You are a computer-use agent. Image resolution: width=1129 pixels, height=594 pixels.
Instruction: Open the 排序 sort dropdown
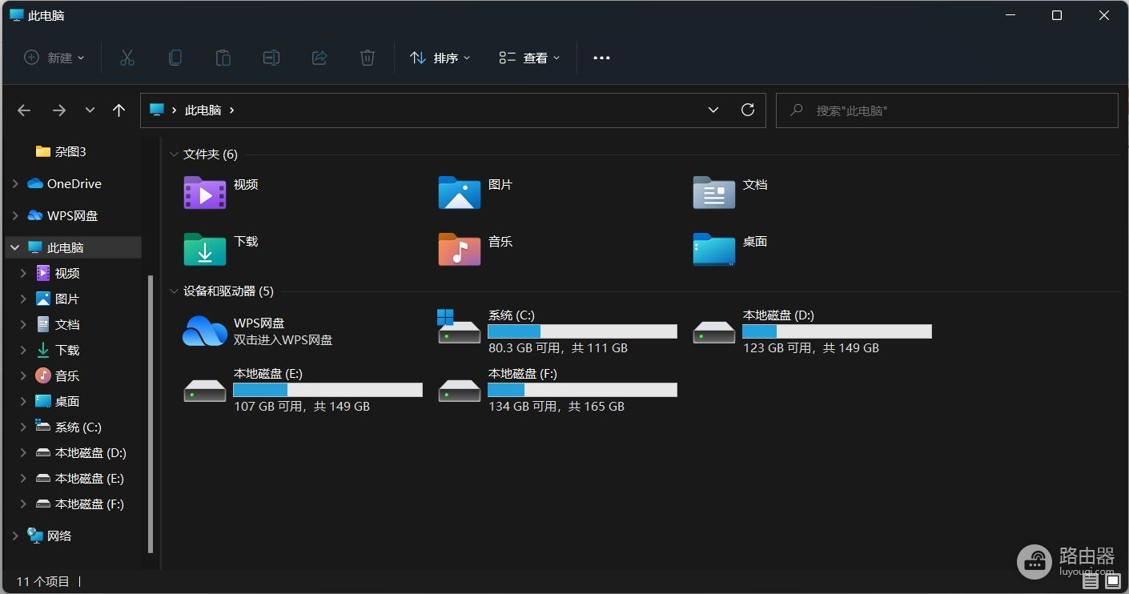tap(440, 58)
